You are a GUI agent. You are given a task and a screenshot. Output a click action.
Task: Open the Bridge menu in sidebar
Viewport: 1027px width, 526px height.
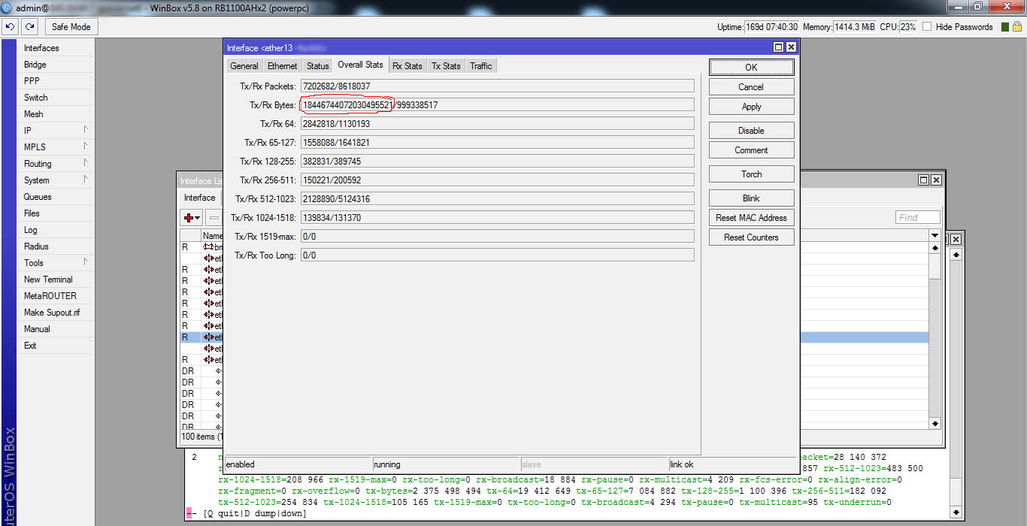(x=56, y=65)
